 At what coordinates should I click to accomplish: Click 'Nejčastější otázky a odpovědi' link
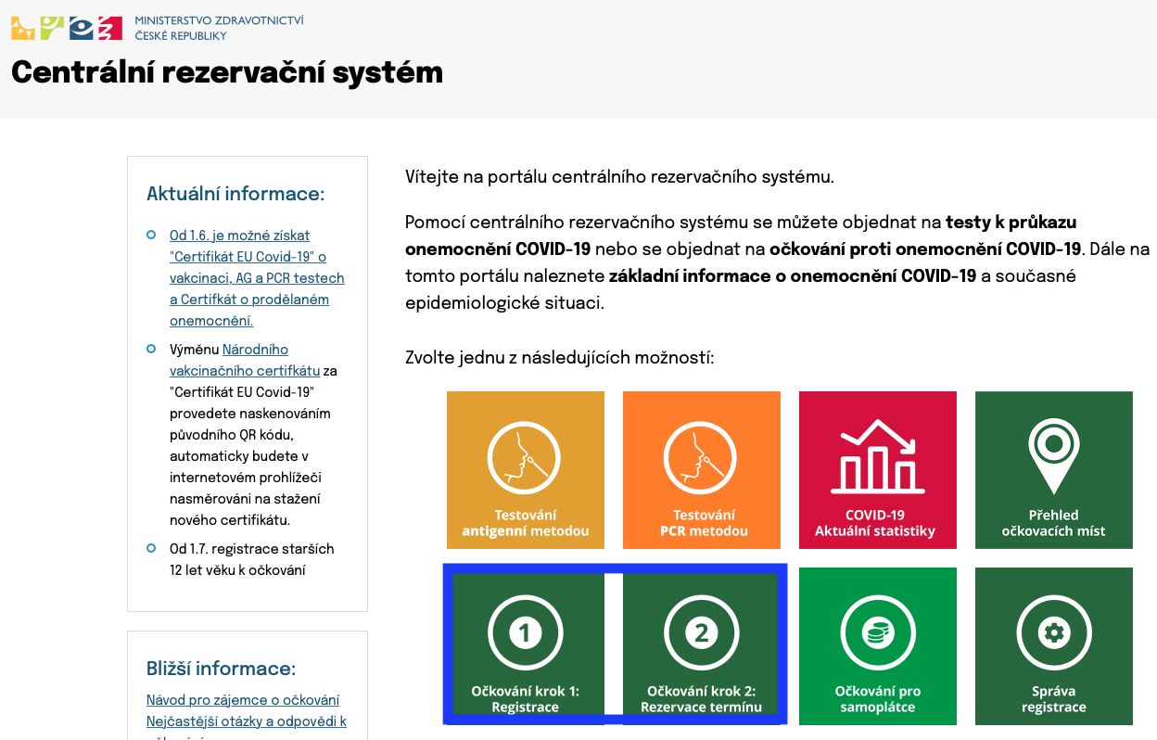click(246, 721)
